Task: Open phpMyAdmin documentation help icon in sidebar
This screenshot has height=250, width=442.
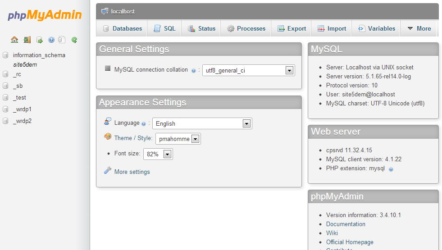Action: tap(51, 40)
